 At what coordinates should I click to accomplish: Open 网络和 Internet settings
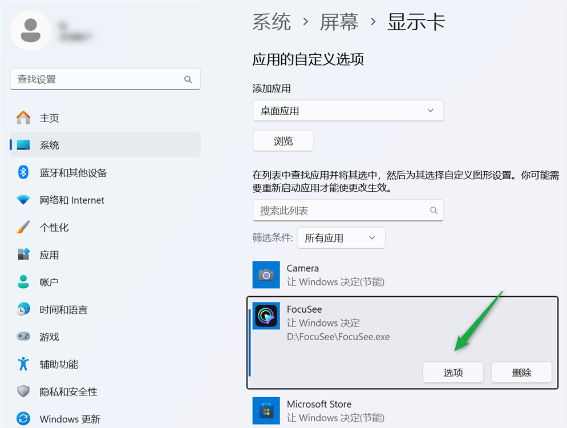point(72,200)
